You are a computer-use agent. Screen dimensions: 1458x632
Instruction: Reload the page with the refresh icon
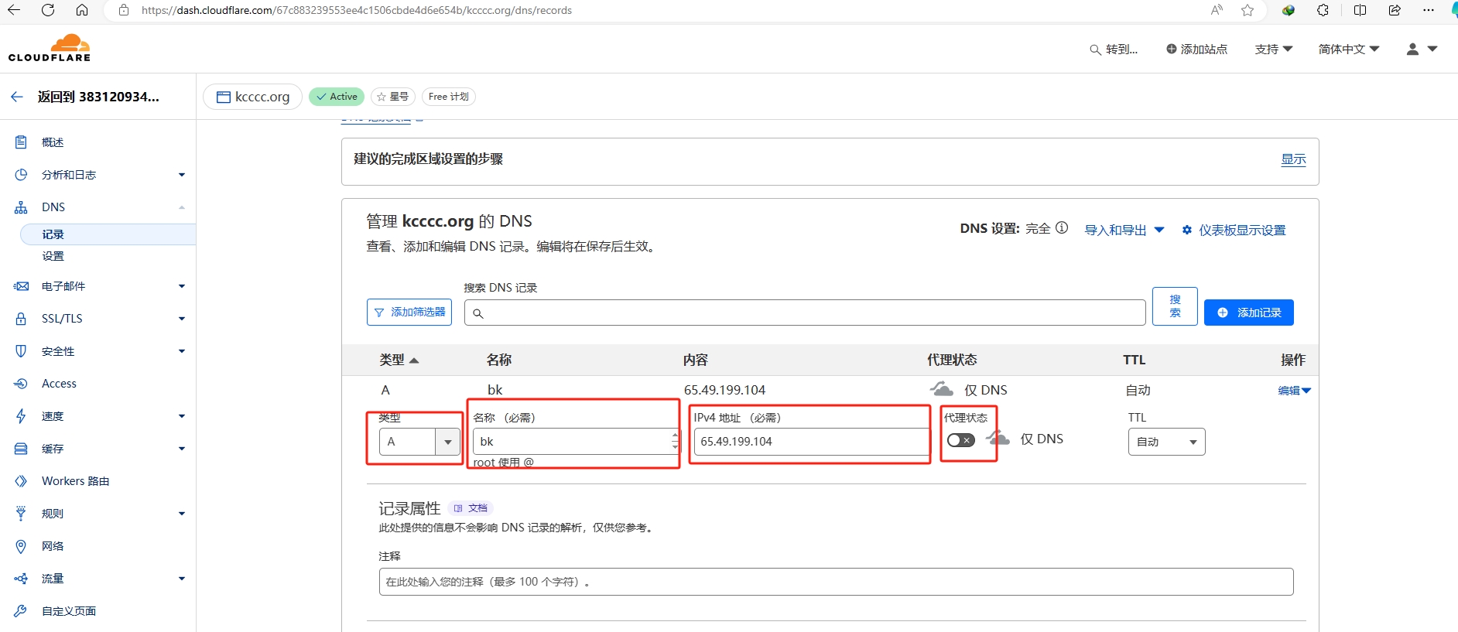(48, 10)
